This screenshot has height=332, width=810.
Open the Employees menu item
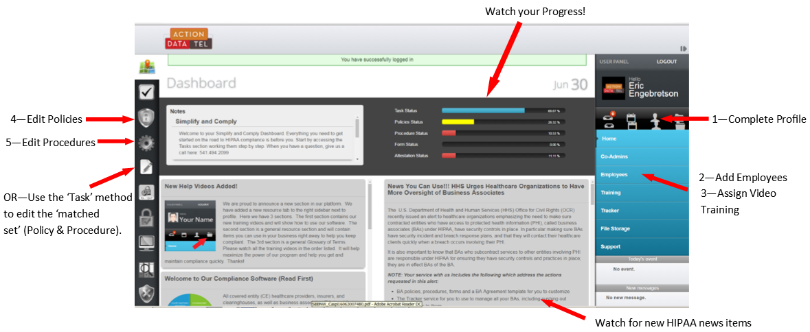tap(642, 175)
